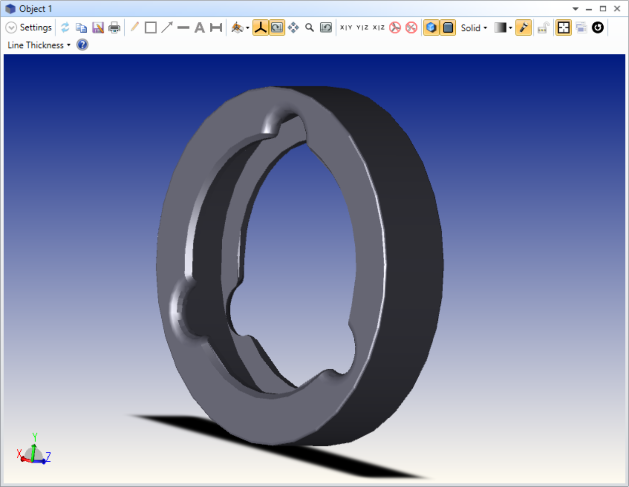Click the XYZ axis indicator gizmo
The width and height of the screenshot is (629, 487).
[34, 449]
